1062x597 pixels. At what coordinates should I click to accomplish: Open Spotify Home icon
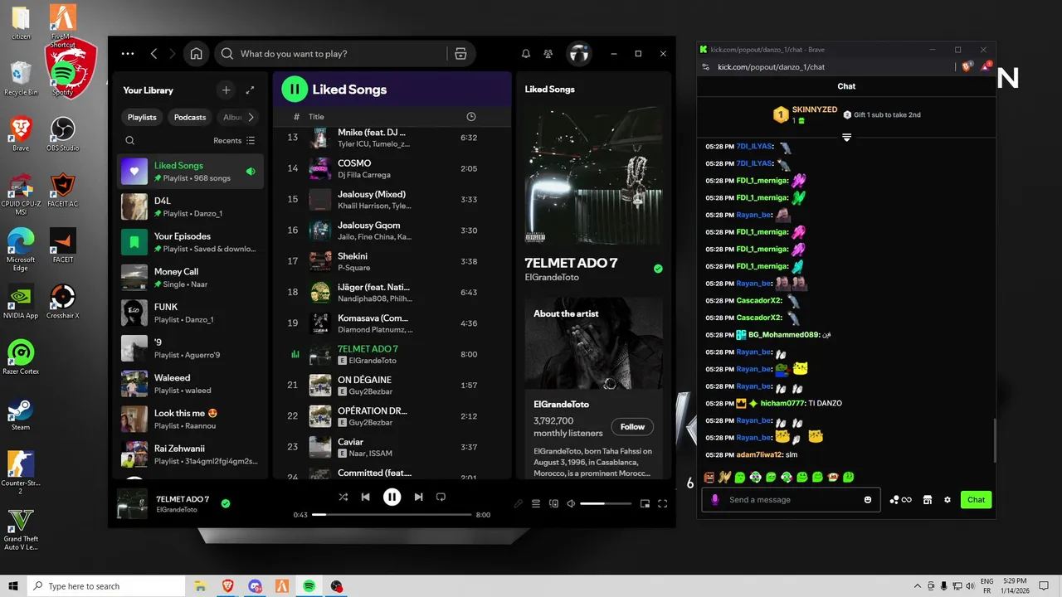[196, 54]
